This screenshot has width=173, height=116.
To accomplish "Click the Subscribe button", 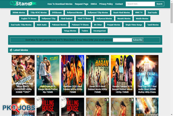I will click(x=138, y=40).
